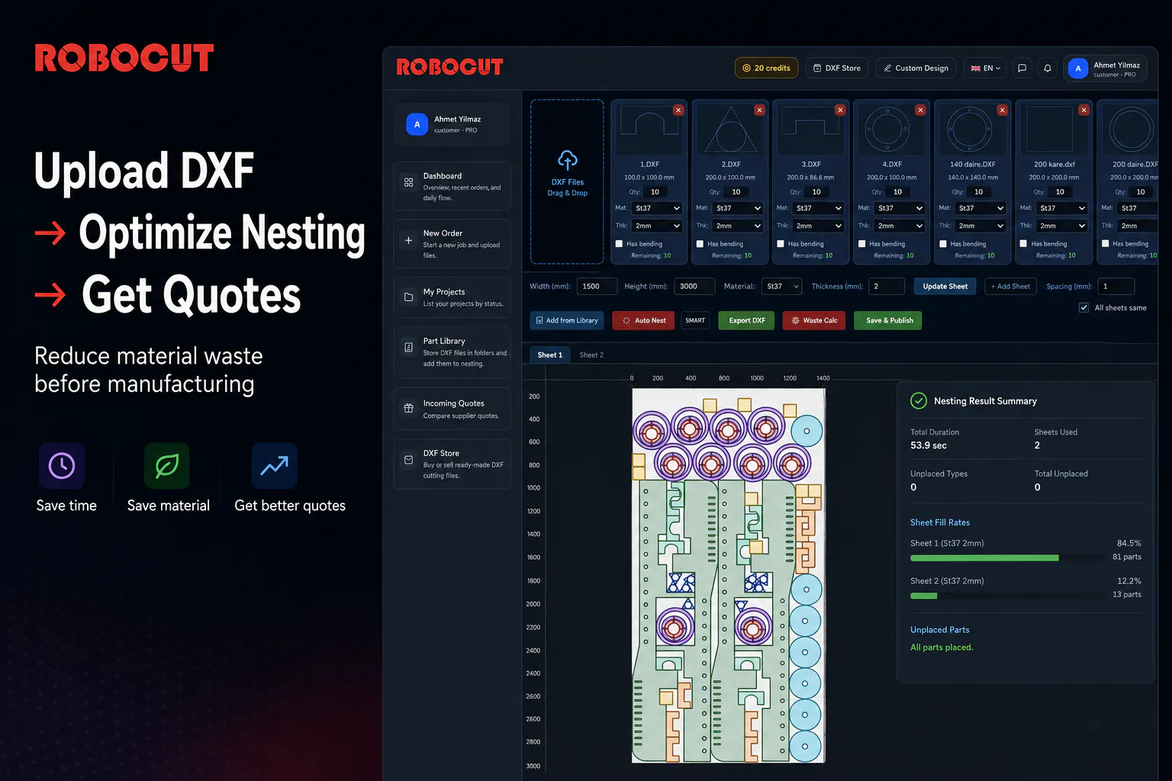This screenshot has width=1172, height=781.
Task: Open the sheet Material St37 dropdown
Action: point(781,286)
